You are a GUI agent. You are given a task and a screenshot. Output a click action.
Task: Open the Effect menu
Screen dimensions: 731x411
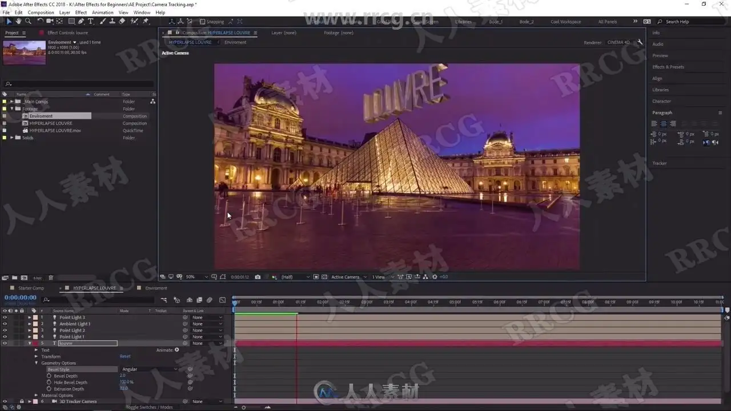[x=81, y=12]
